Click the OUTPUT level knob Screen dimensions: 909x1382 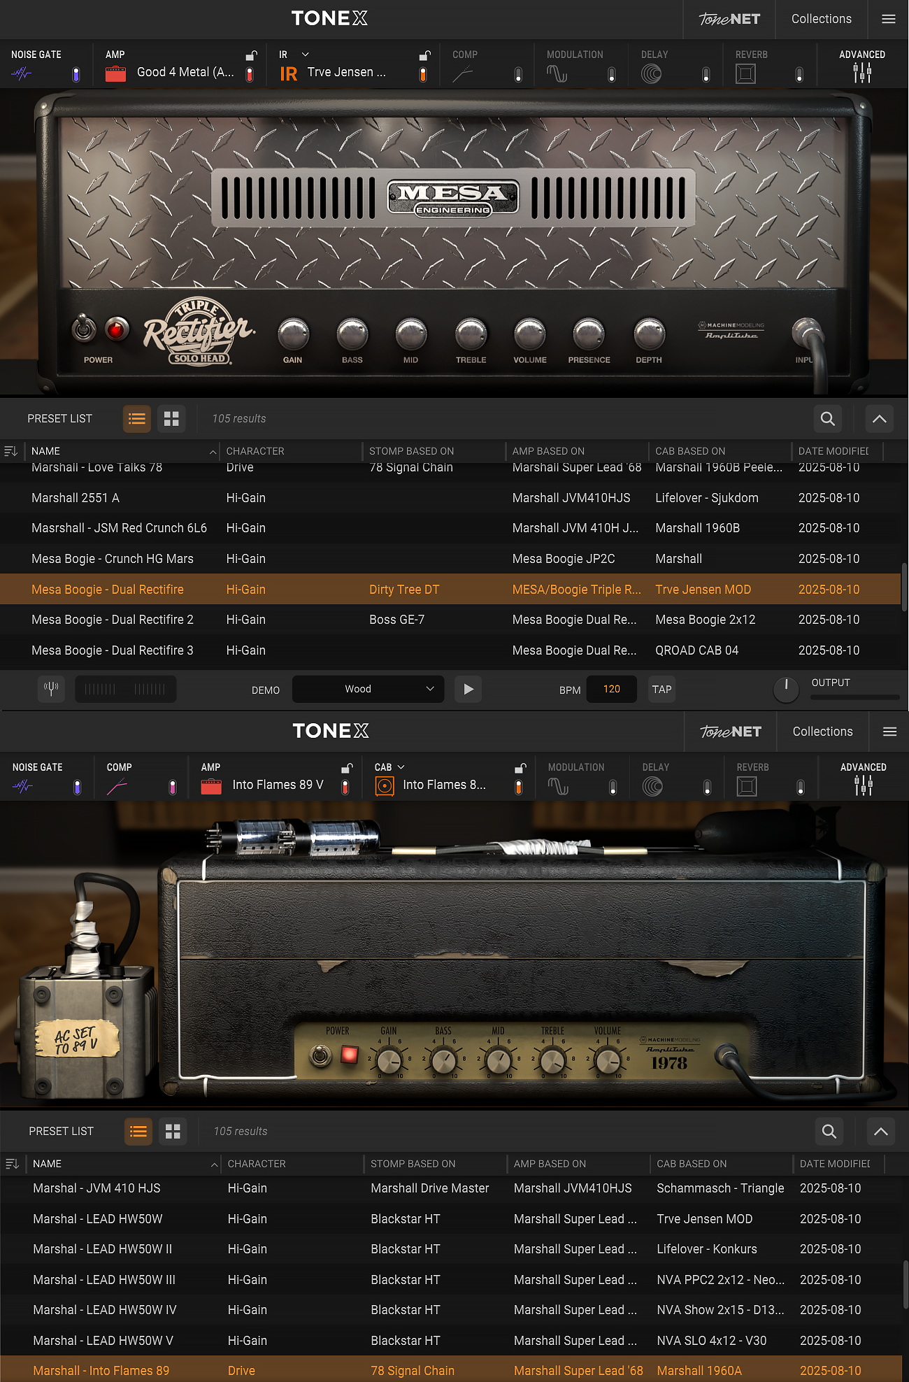[786, 689]
